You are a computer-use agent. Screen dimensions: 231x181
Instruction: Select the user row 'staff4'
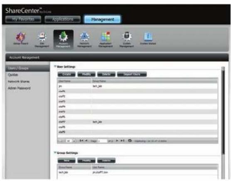(x=138, y=106)
